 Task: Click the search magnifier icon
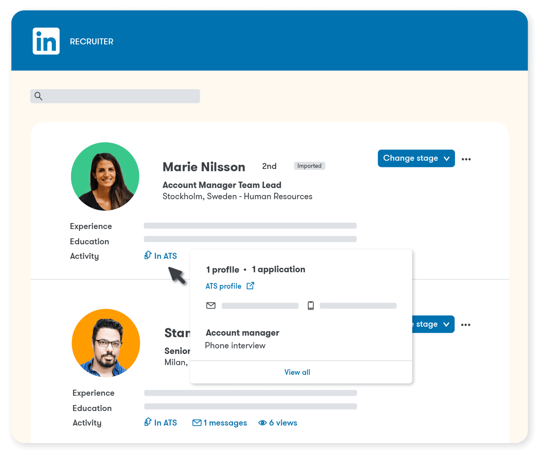(39, 96)
